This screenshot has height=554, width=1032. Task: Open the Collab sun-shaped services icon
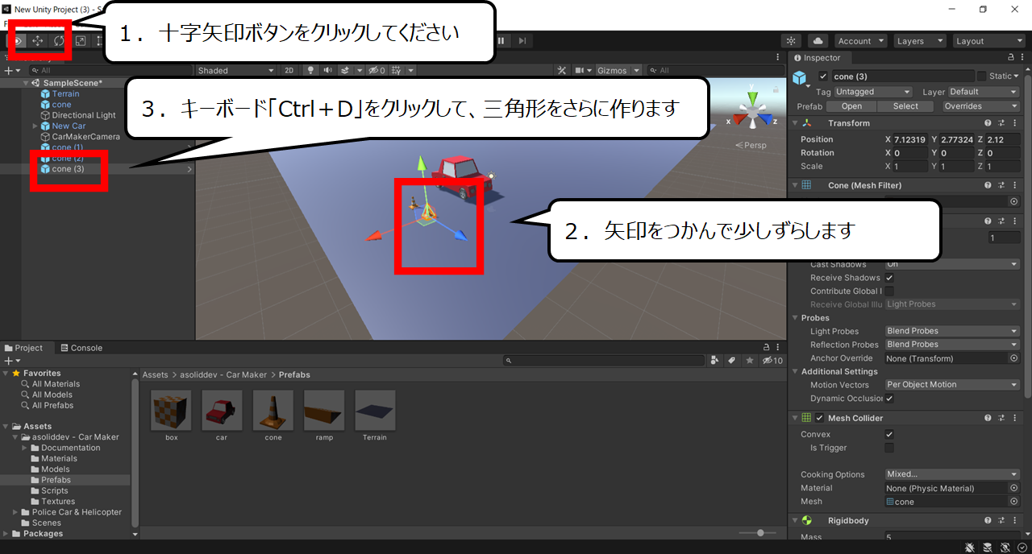click(x=792, y=41)
